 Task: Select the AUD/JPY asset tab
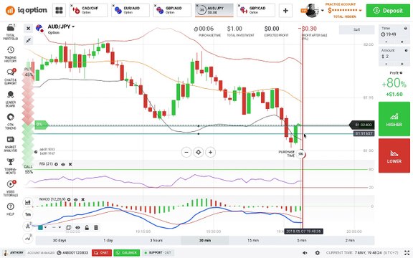pos(214,10)
